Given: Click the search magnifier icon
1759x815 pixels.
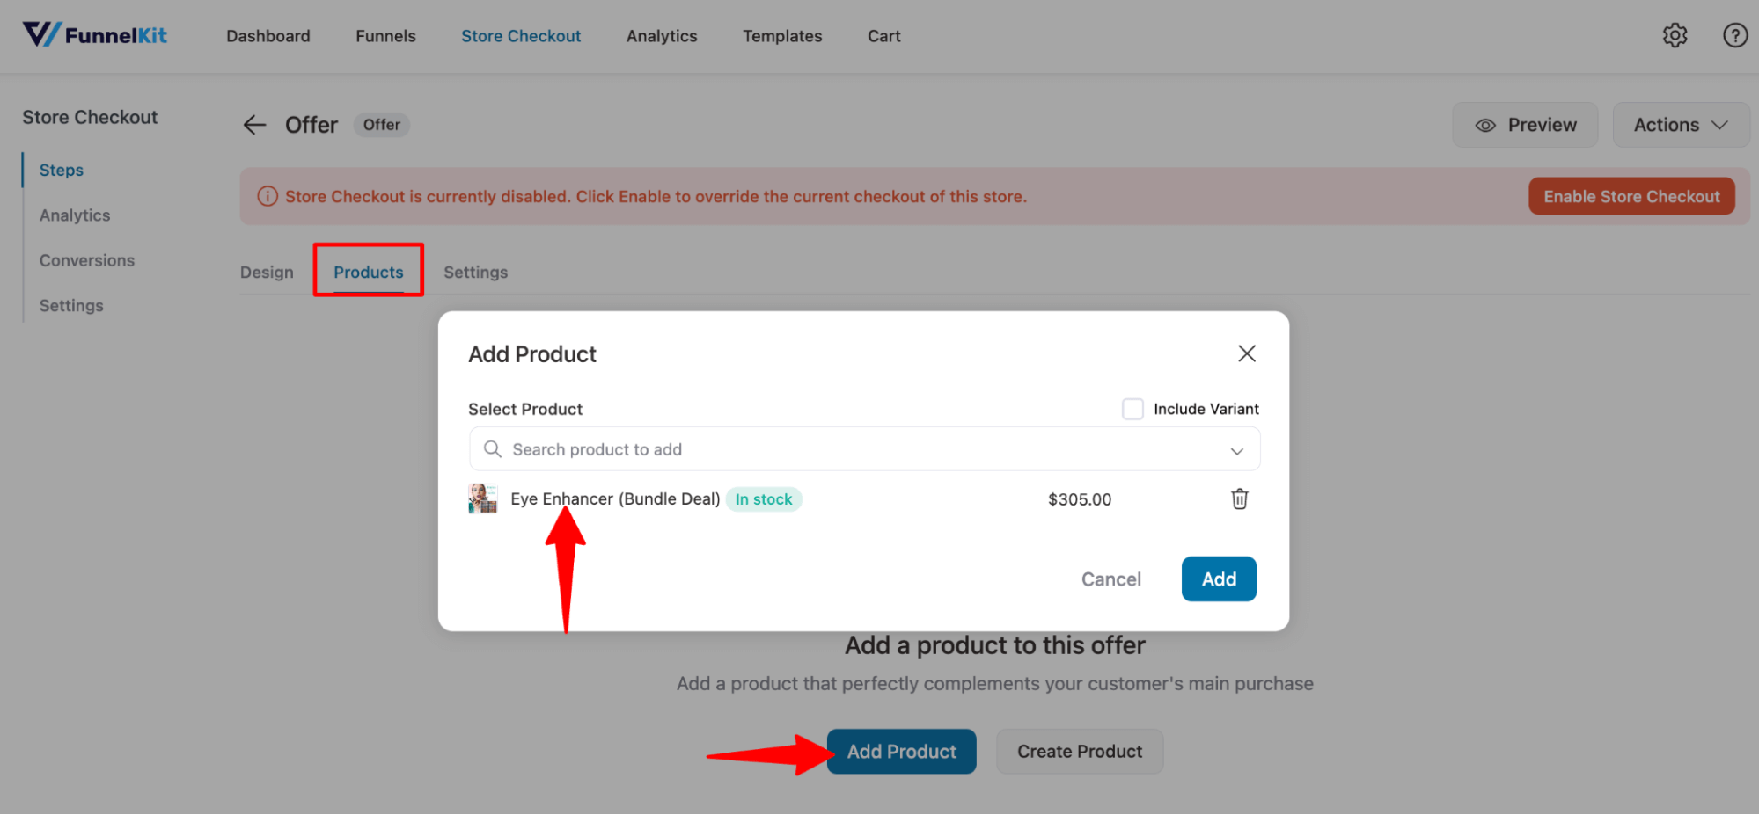Looking at the screenshot, I should click(493, 449).
